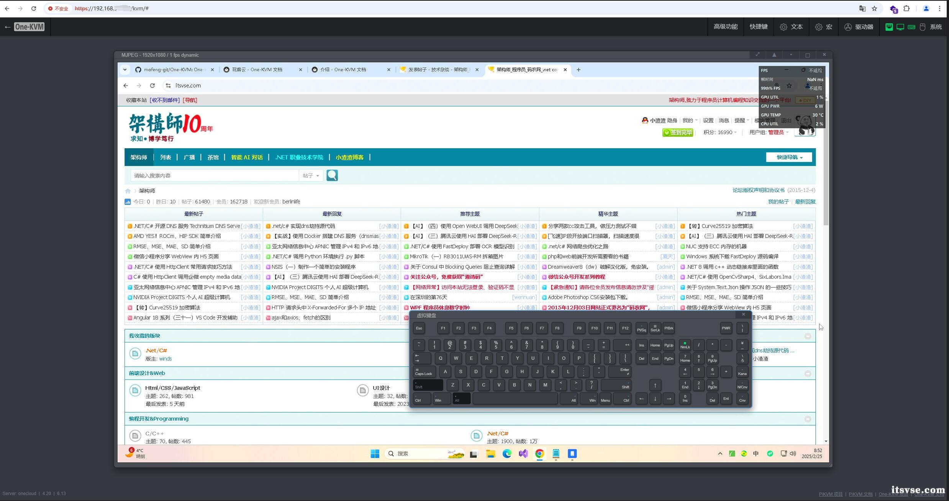949x501 pixels.
Task: Open Windows Start menu in remote taskbar
Action: (375, 454)
